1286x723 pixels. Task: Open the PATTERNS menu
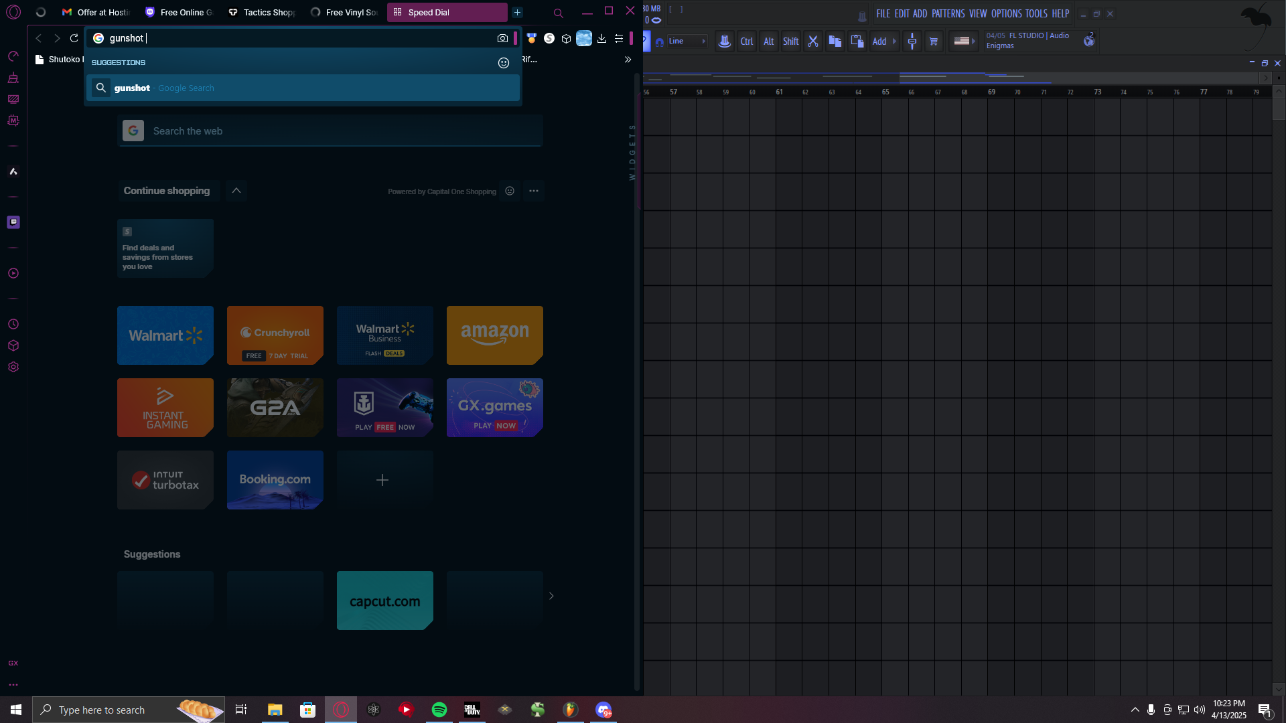click(x=948, y=13)
